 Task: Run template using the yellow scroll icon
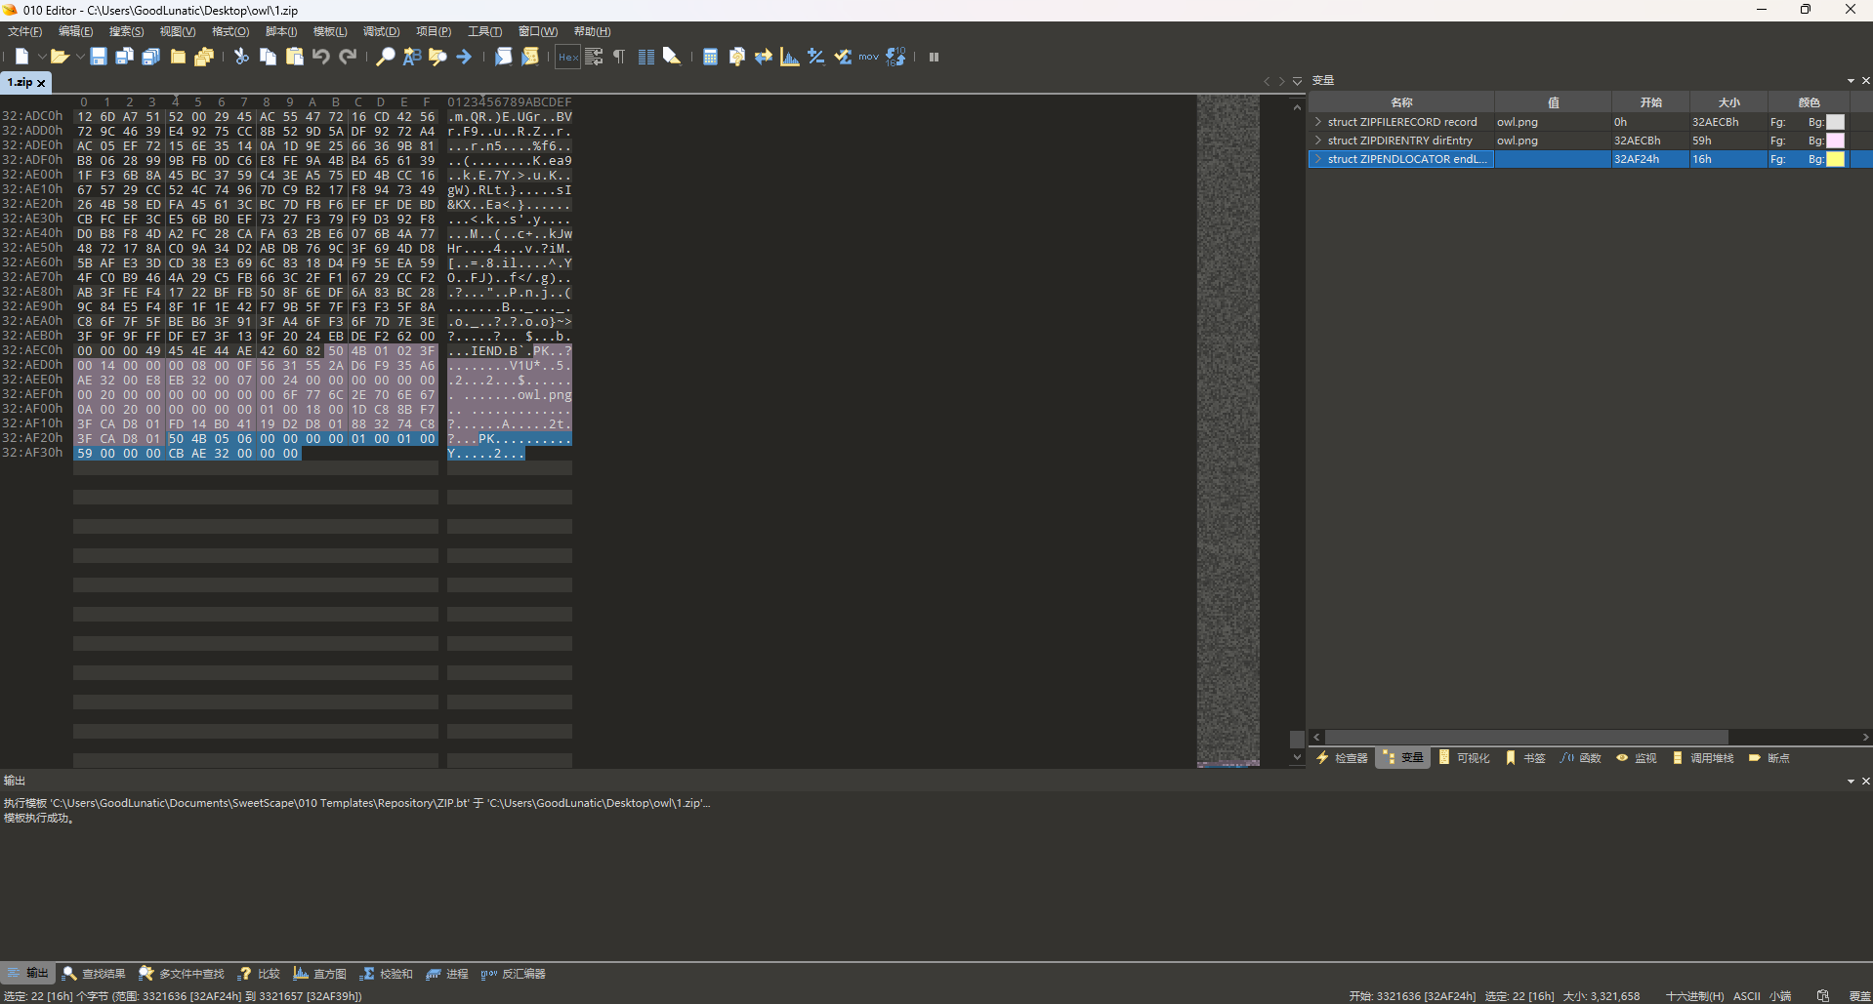coord(529,57)
